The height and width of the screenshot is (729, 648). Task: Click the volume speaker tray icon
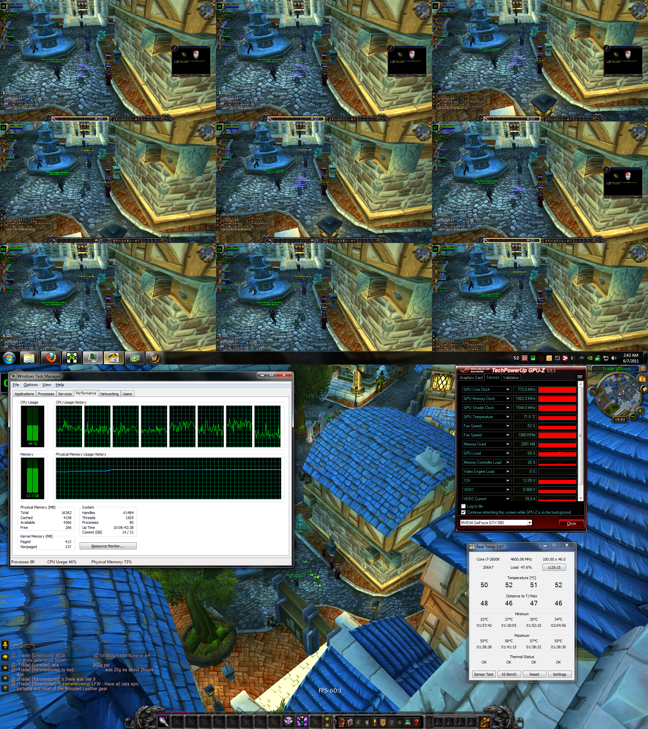click(x=614, y=358)
